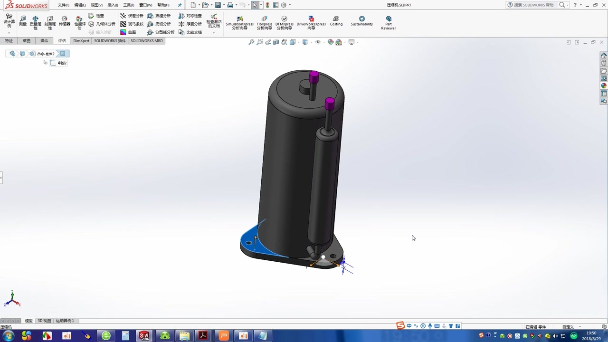Switch to the 3D 视图 tab
Viewport: 608px width, 342px height.
(44, 321)
